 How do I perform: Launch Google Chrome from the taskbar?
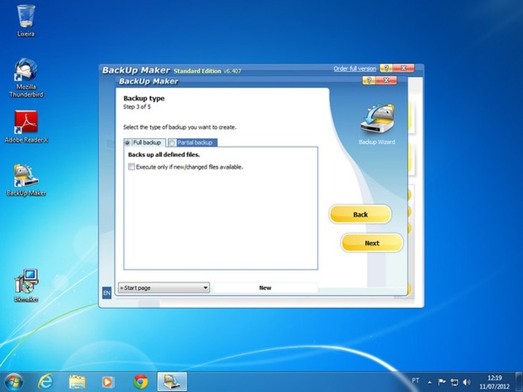click(x=140, y=381)
